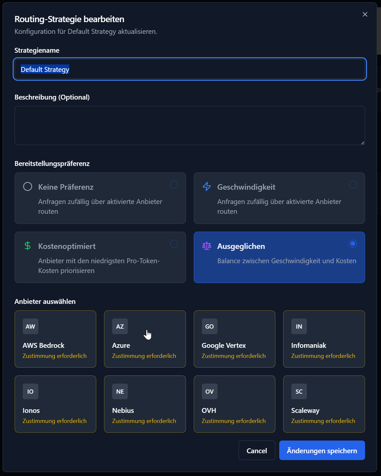Select the Ausgeglichen strategy card

coord(279,257)
